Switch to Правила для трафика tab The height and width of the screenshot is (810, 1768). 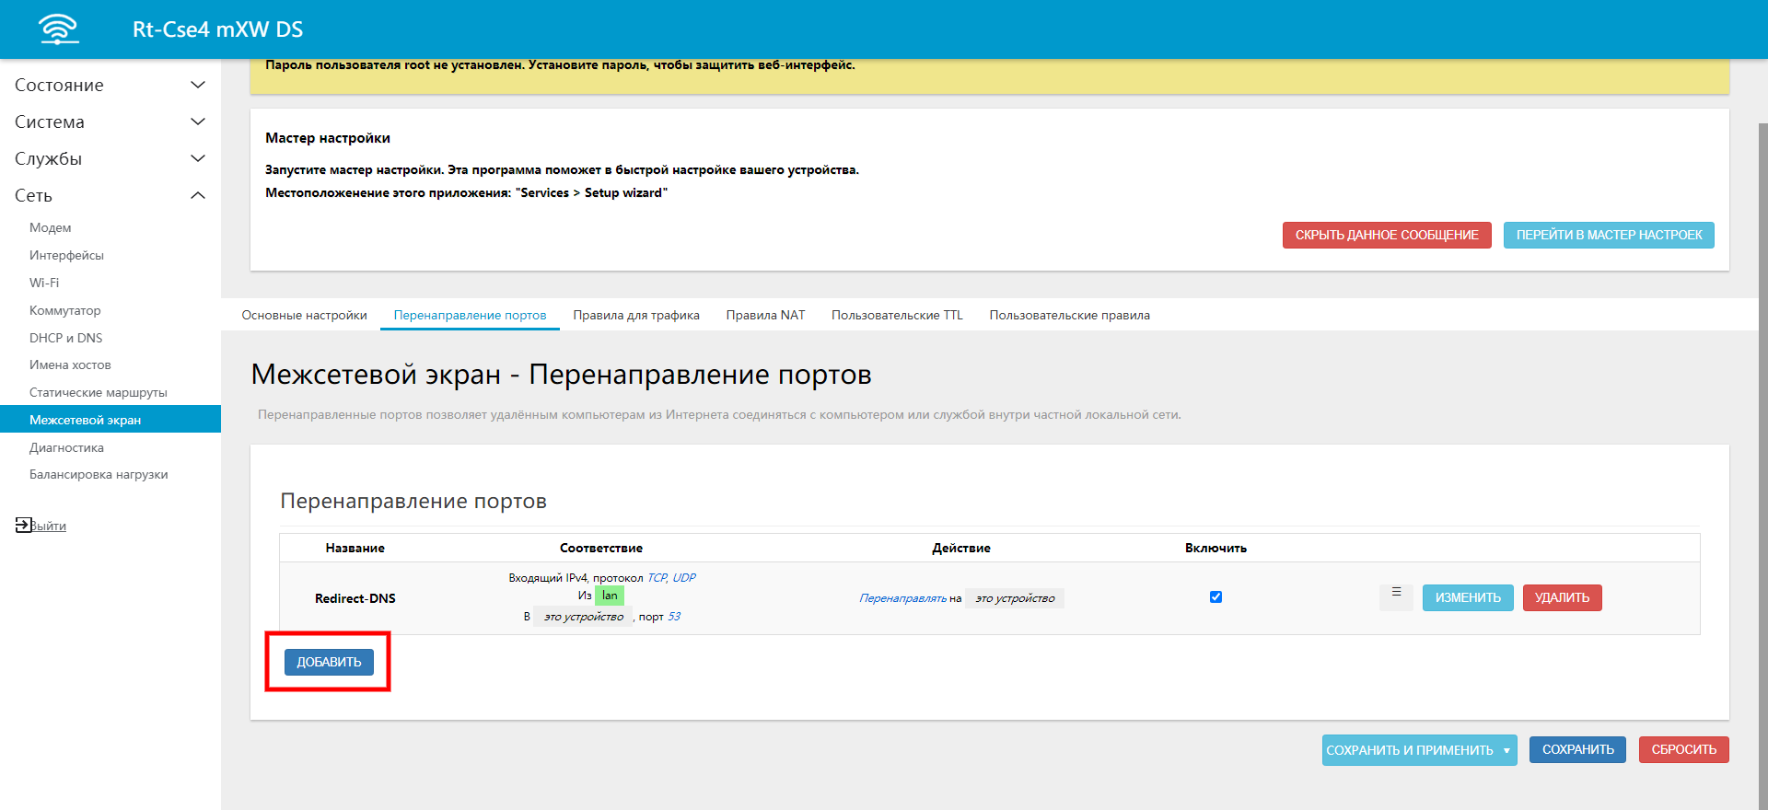636,315
